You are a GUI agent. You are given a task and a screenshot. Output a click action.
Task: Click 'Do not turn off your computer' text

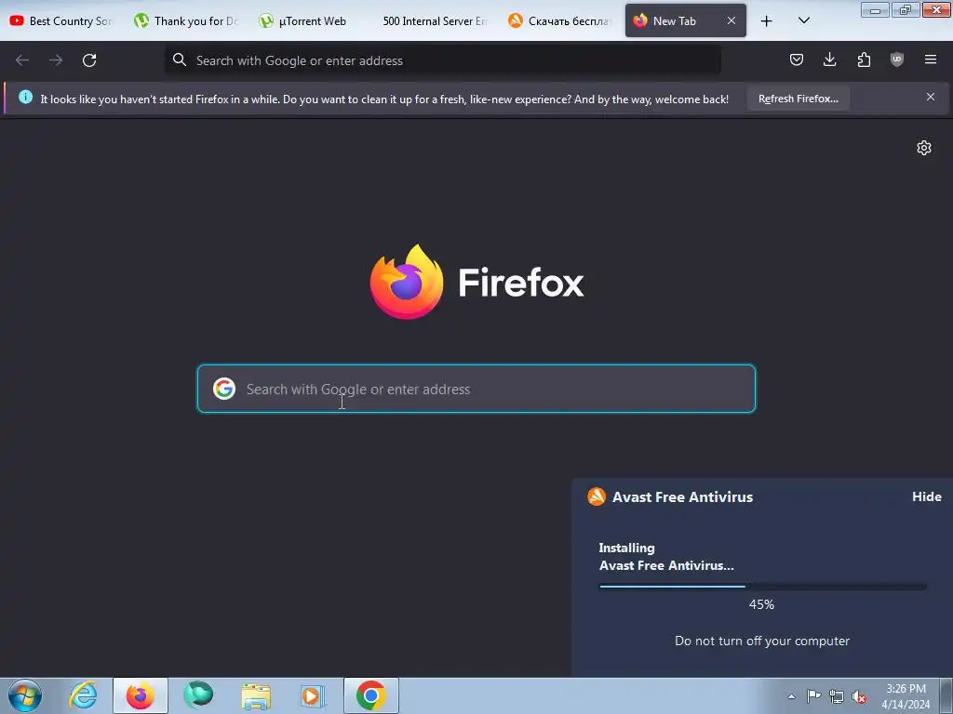pyautogui.click(x=762, y=641)
